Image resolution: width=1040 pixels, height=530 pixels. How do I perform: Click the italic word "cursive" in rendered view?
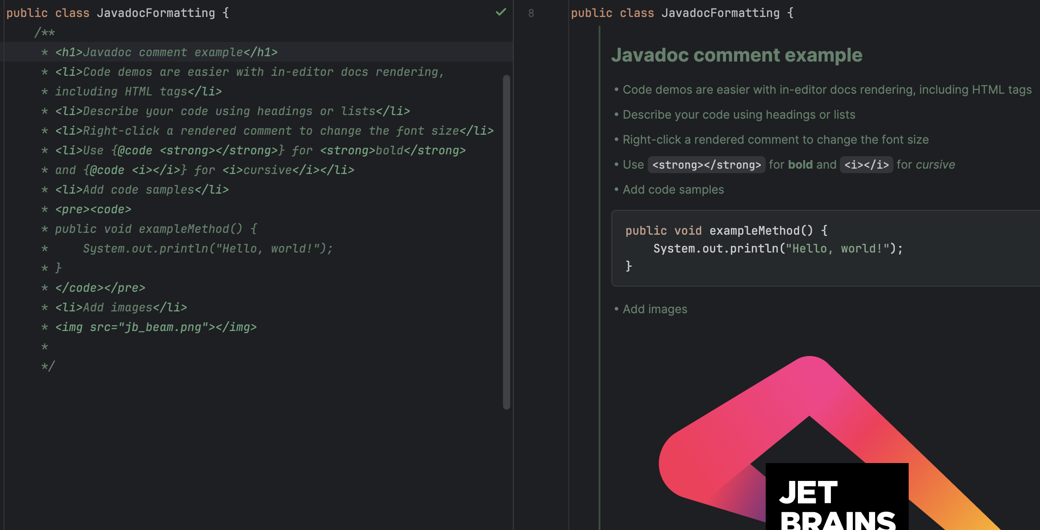coord(936,165)
